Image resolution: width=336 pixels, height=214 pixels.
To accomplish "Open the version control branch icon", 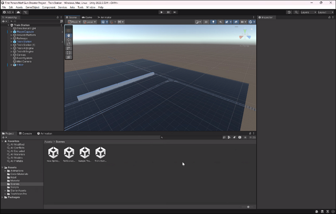I will [x=25, y=12].
